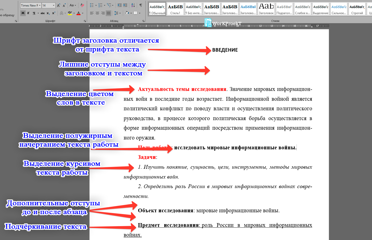Toggle bold formatting with the Ж icon
Screen dimensions: 372x240
23,13
